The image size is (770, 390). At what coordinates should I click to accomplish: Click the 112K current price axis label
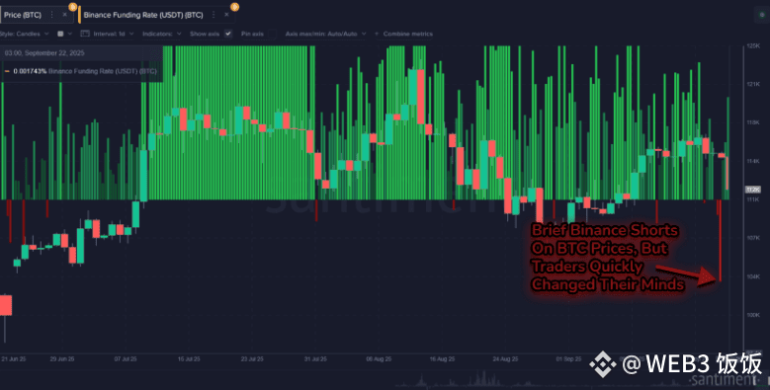[x=753, y=190]
